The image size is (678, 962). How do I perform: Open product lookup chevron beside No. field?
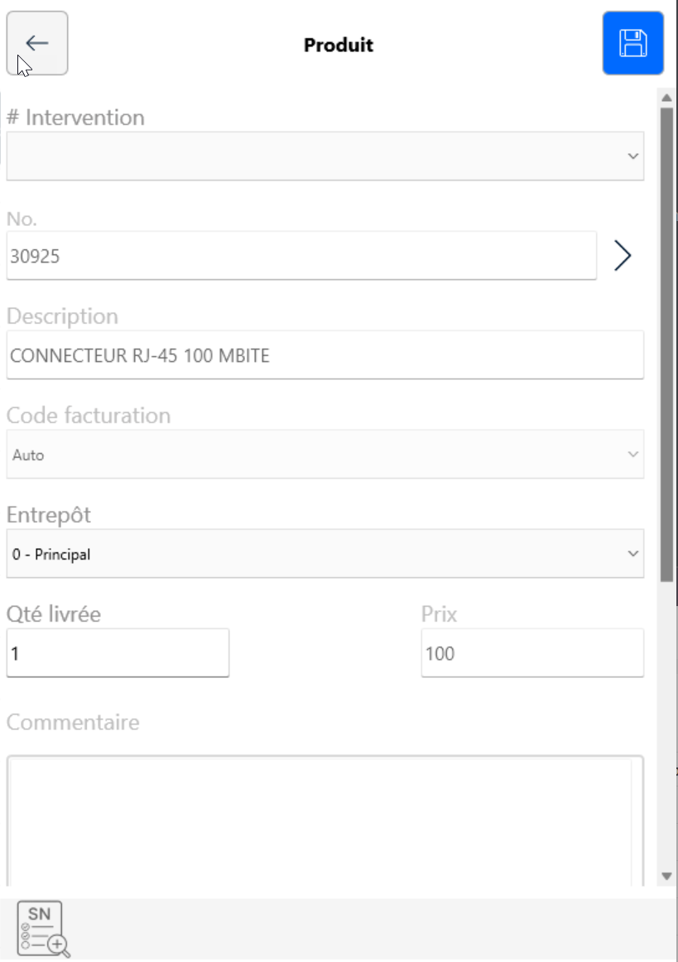[623, 256]
